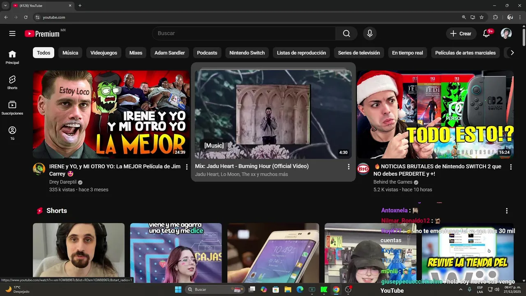Filter by Adam Sandler chip

[x=170, y=53]
